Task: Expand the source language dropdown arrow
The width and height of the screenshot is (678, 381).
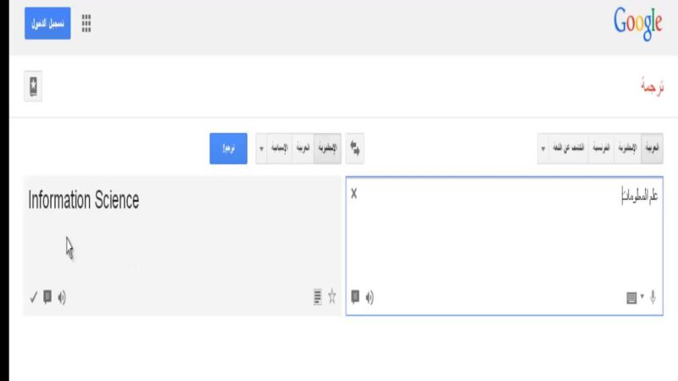Action: coord(543,148)
